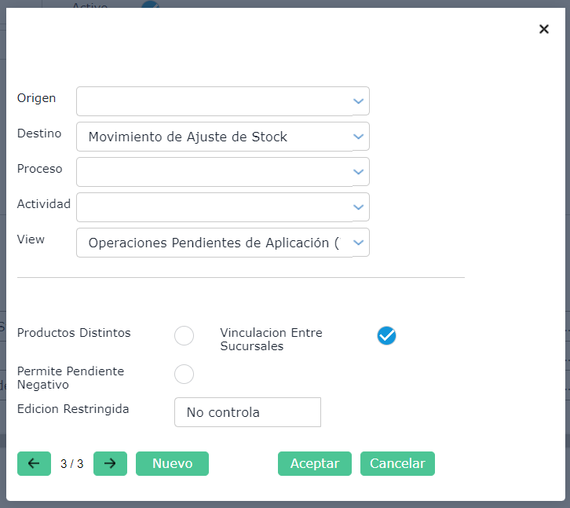
Task: Click the Edicion Restringida field
Action: (247, 412)
